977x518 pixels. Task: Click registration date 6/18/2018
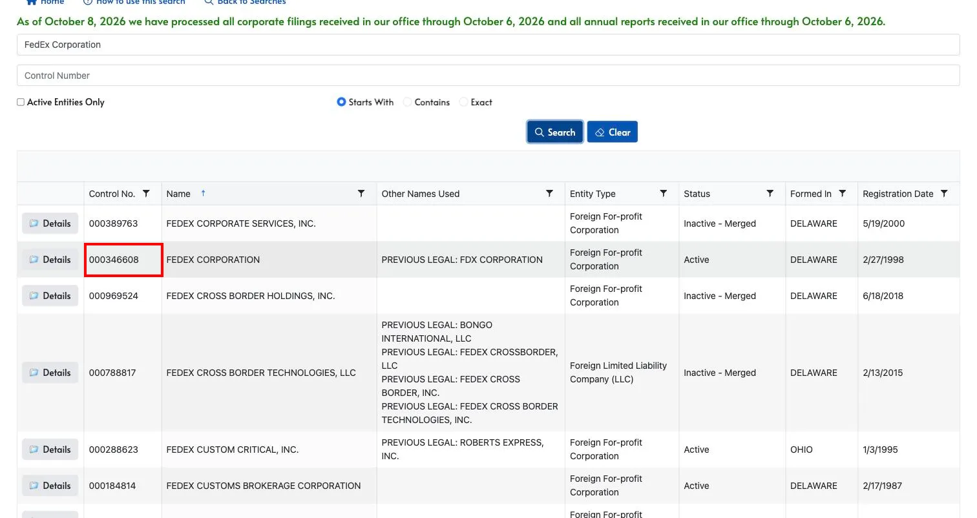click(883, 296)
